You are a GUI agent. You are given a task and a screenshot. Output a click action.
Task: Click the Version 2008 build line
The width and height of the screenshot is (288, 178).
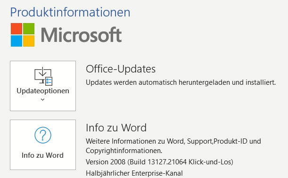[x=159, y=162]
